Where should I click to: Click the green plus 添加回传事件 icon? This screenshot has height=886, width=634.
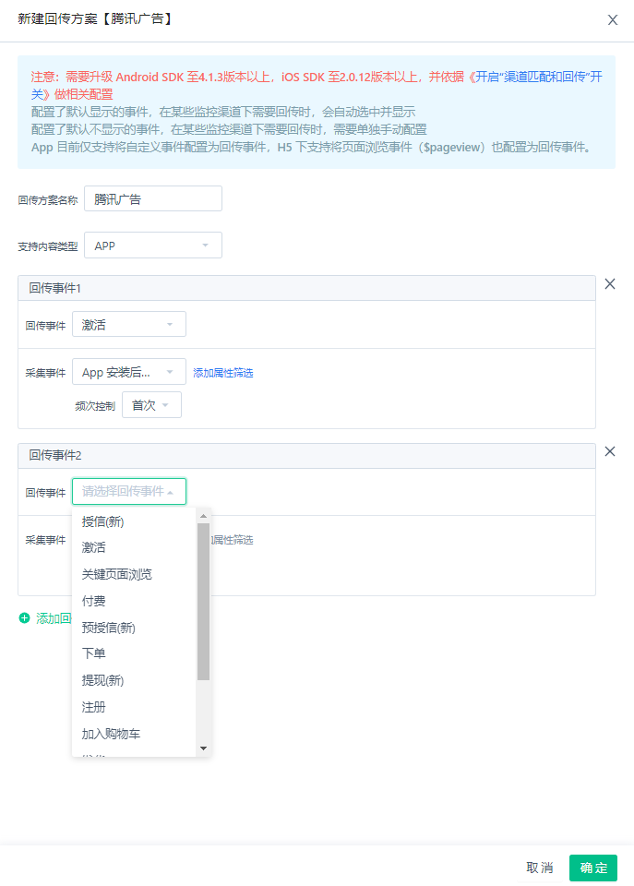point(24,618)
